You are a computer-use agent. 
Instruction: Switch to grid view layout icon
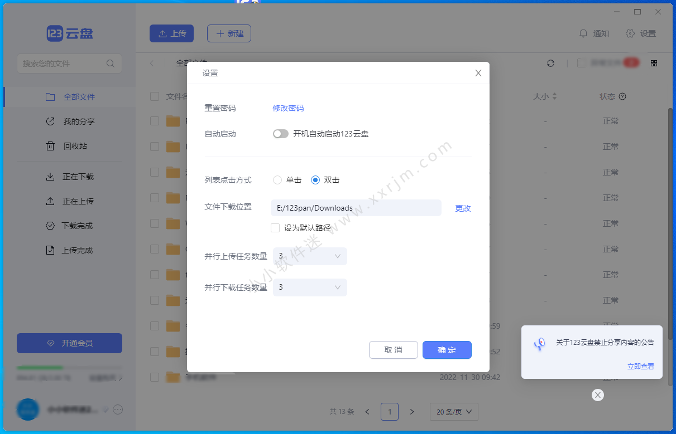tap(654, 64)
